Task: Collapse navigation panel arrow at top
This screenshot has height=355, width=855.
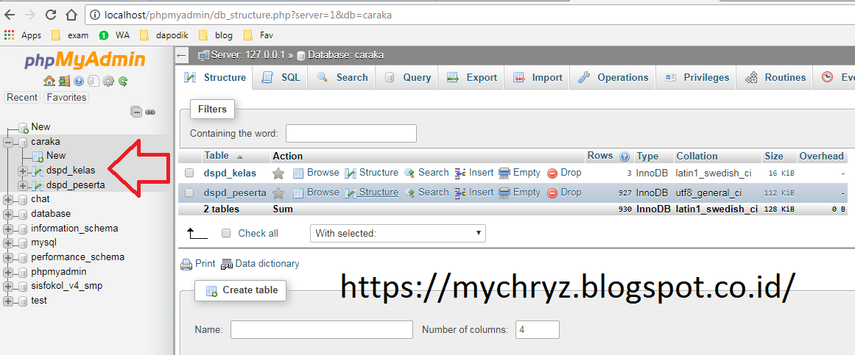Action: [182, 55]
